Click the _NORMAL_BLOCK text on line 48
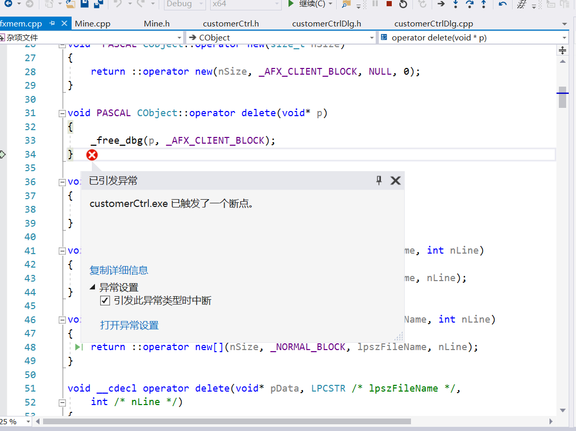 click(x=308, y=347)
